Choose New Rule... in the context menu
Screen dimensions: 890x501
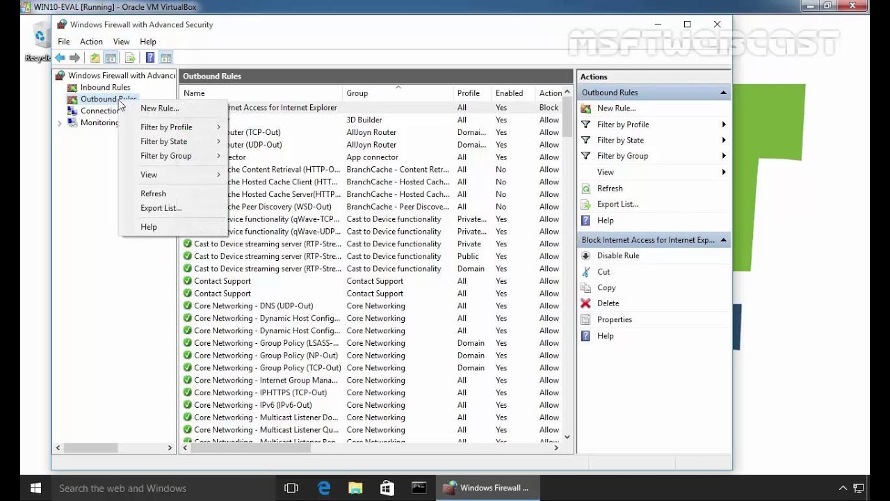coord(174,108)
